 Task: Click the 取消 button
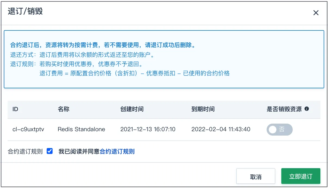[x=256, y=176]
